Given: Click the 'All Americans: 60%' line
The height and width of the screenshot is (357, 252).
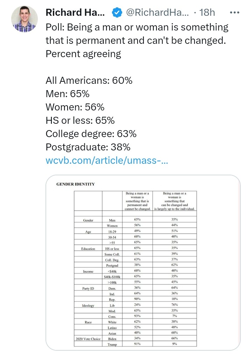Looking at the screenshot, I should (x=89, y=80).
